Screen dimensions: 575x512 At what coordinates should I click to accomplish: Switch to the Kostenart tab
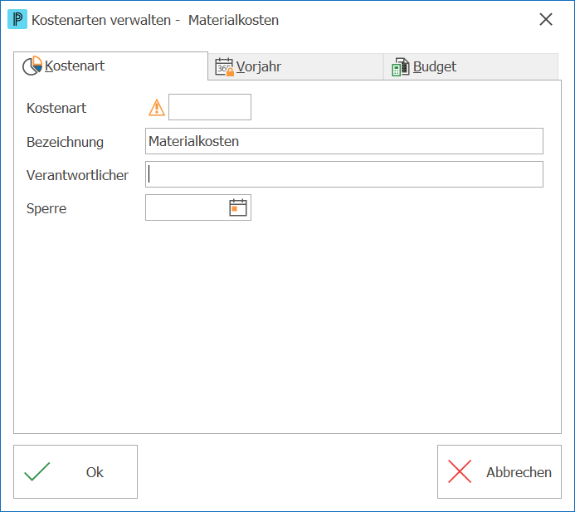(110, 66)
